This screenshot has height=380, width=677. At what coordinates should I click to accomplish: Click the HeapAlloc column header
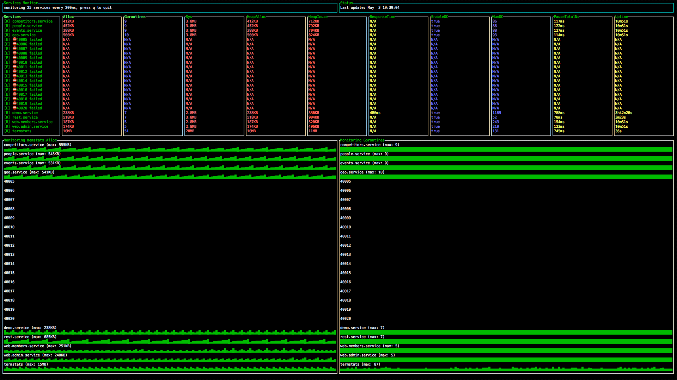coord(256,17)
